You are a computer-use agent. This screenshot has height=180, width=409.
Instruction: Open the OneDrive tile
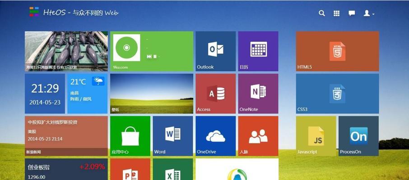pyautogui.click(x=216, y=136)
